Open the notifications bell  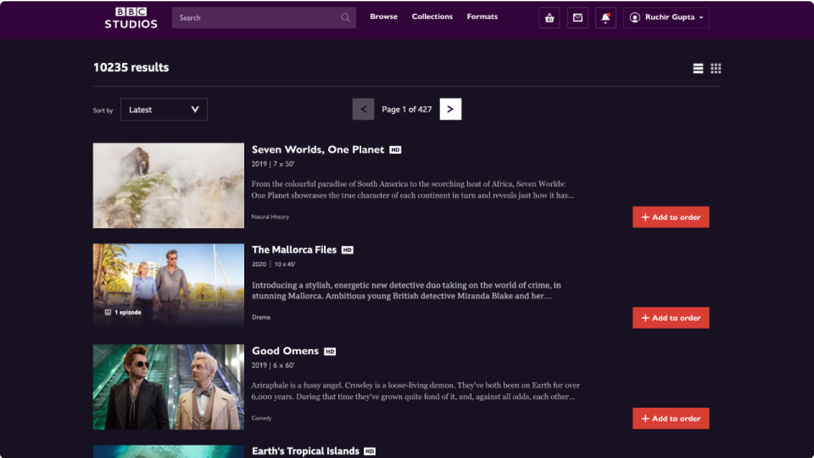pos(605,18)
